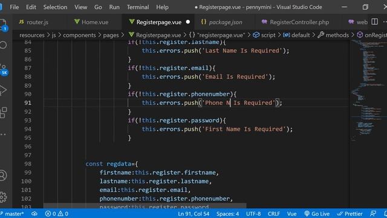
Task: Open notifications bell in status bar
Action: tap(385, 214)
